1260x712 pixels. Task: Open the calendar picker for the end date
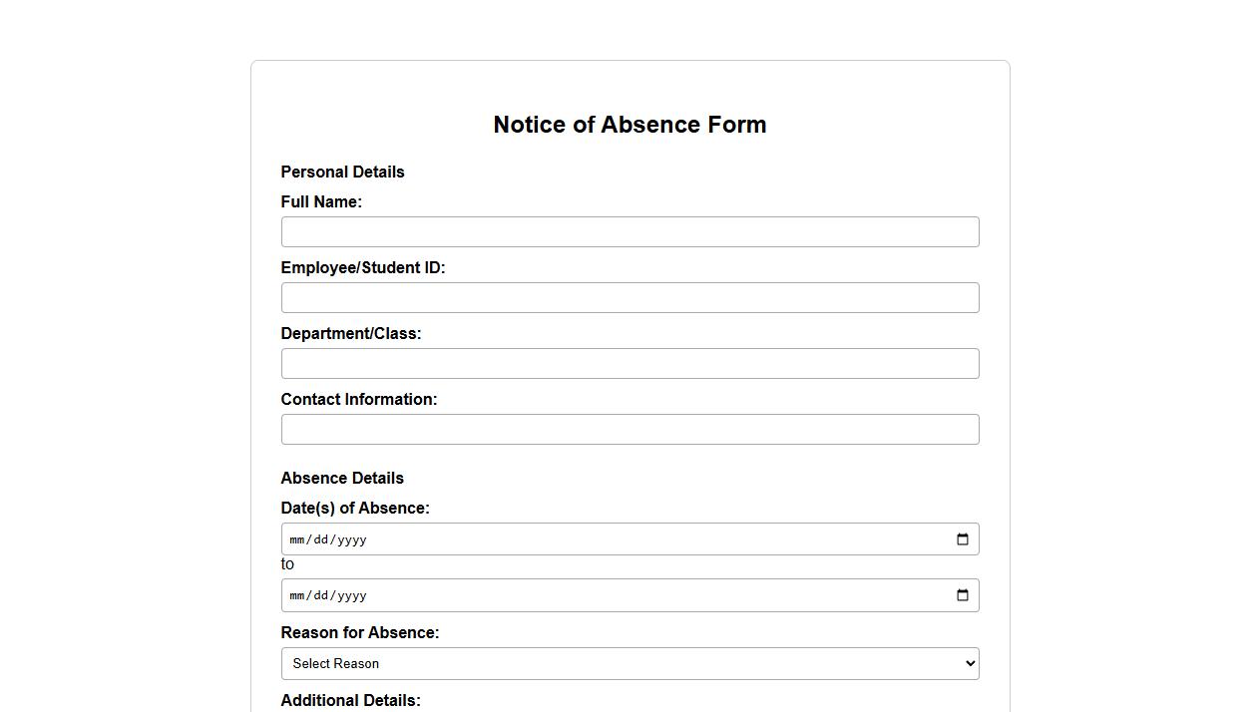tap(962, 595)
